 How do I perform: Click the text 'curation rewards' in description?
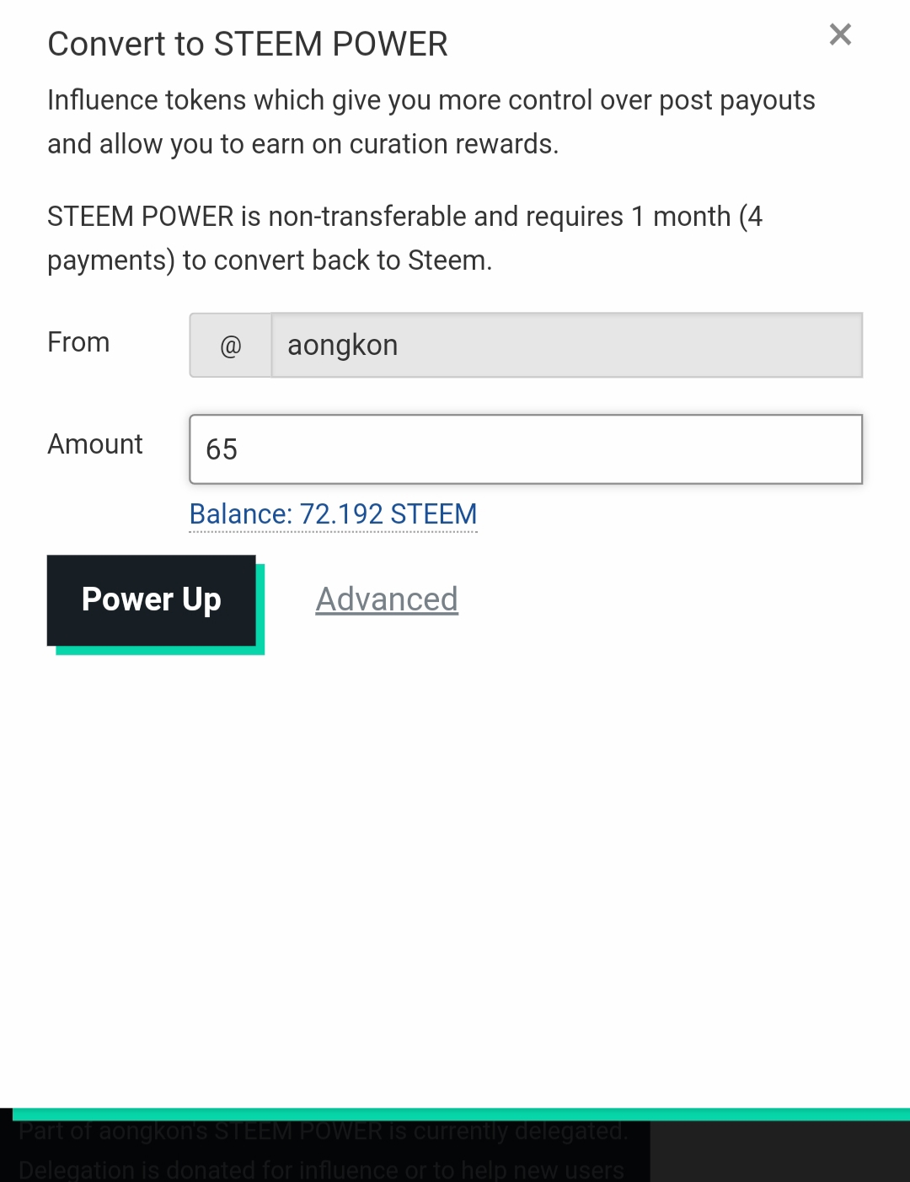452,144
